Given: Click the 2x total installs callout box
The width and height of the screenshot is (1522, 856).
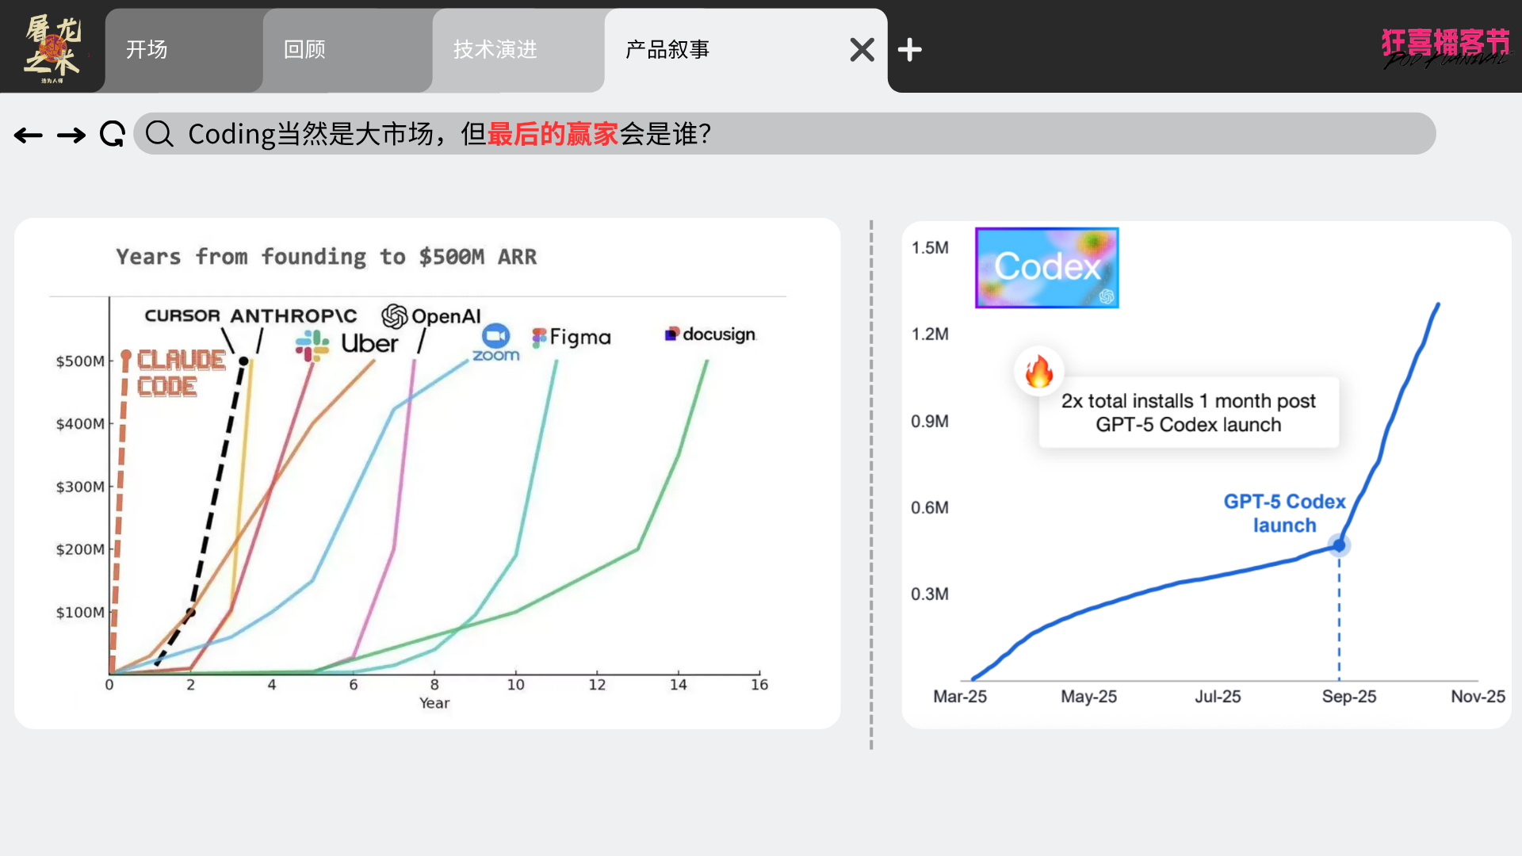Looking at the screenshot, I should 1188,412.
